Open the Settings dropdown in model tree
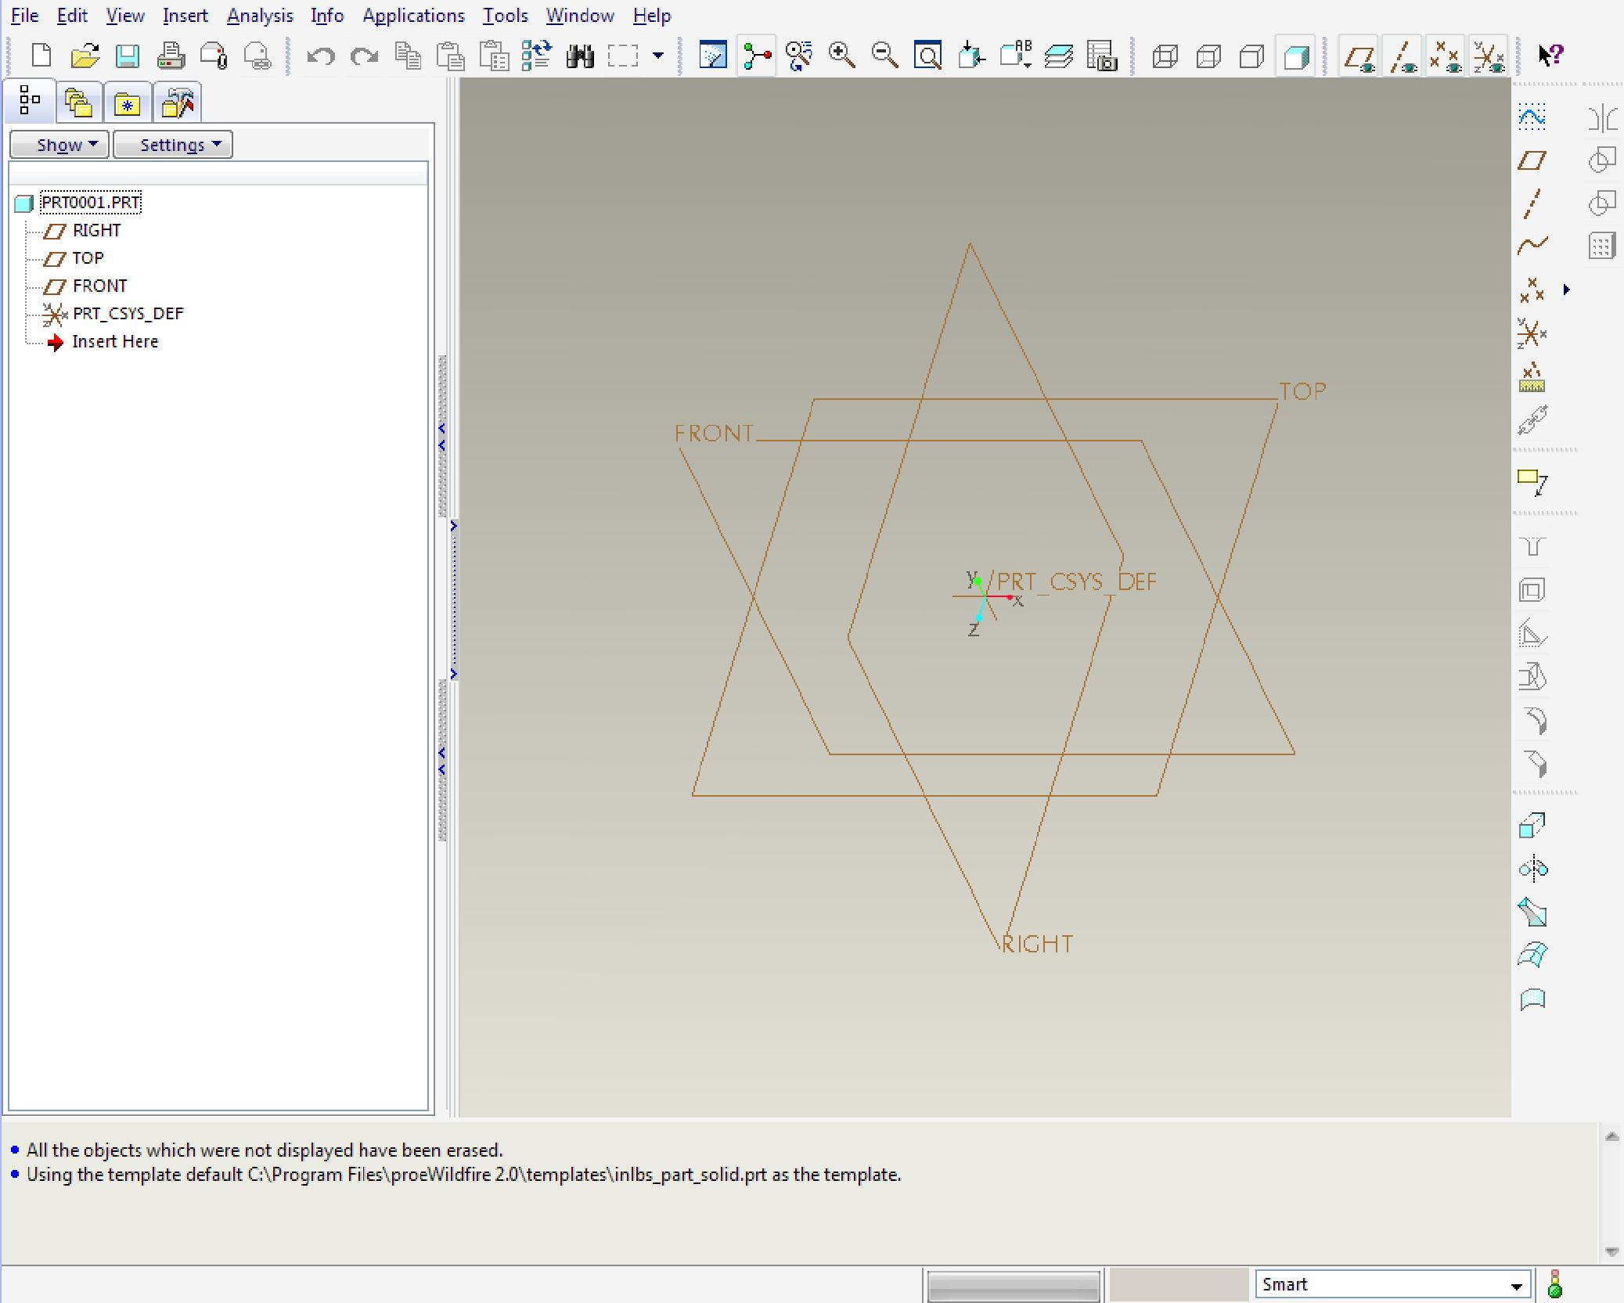 click(x=173, y=145)
